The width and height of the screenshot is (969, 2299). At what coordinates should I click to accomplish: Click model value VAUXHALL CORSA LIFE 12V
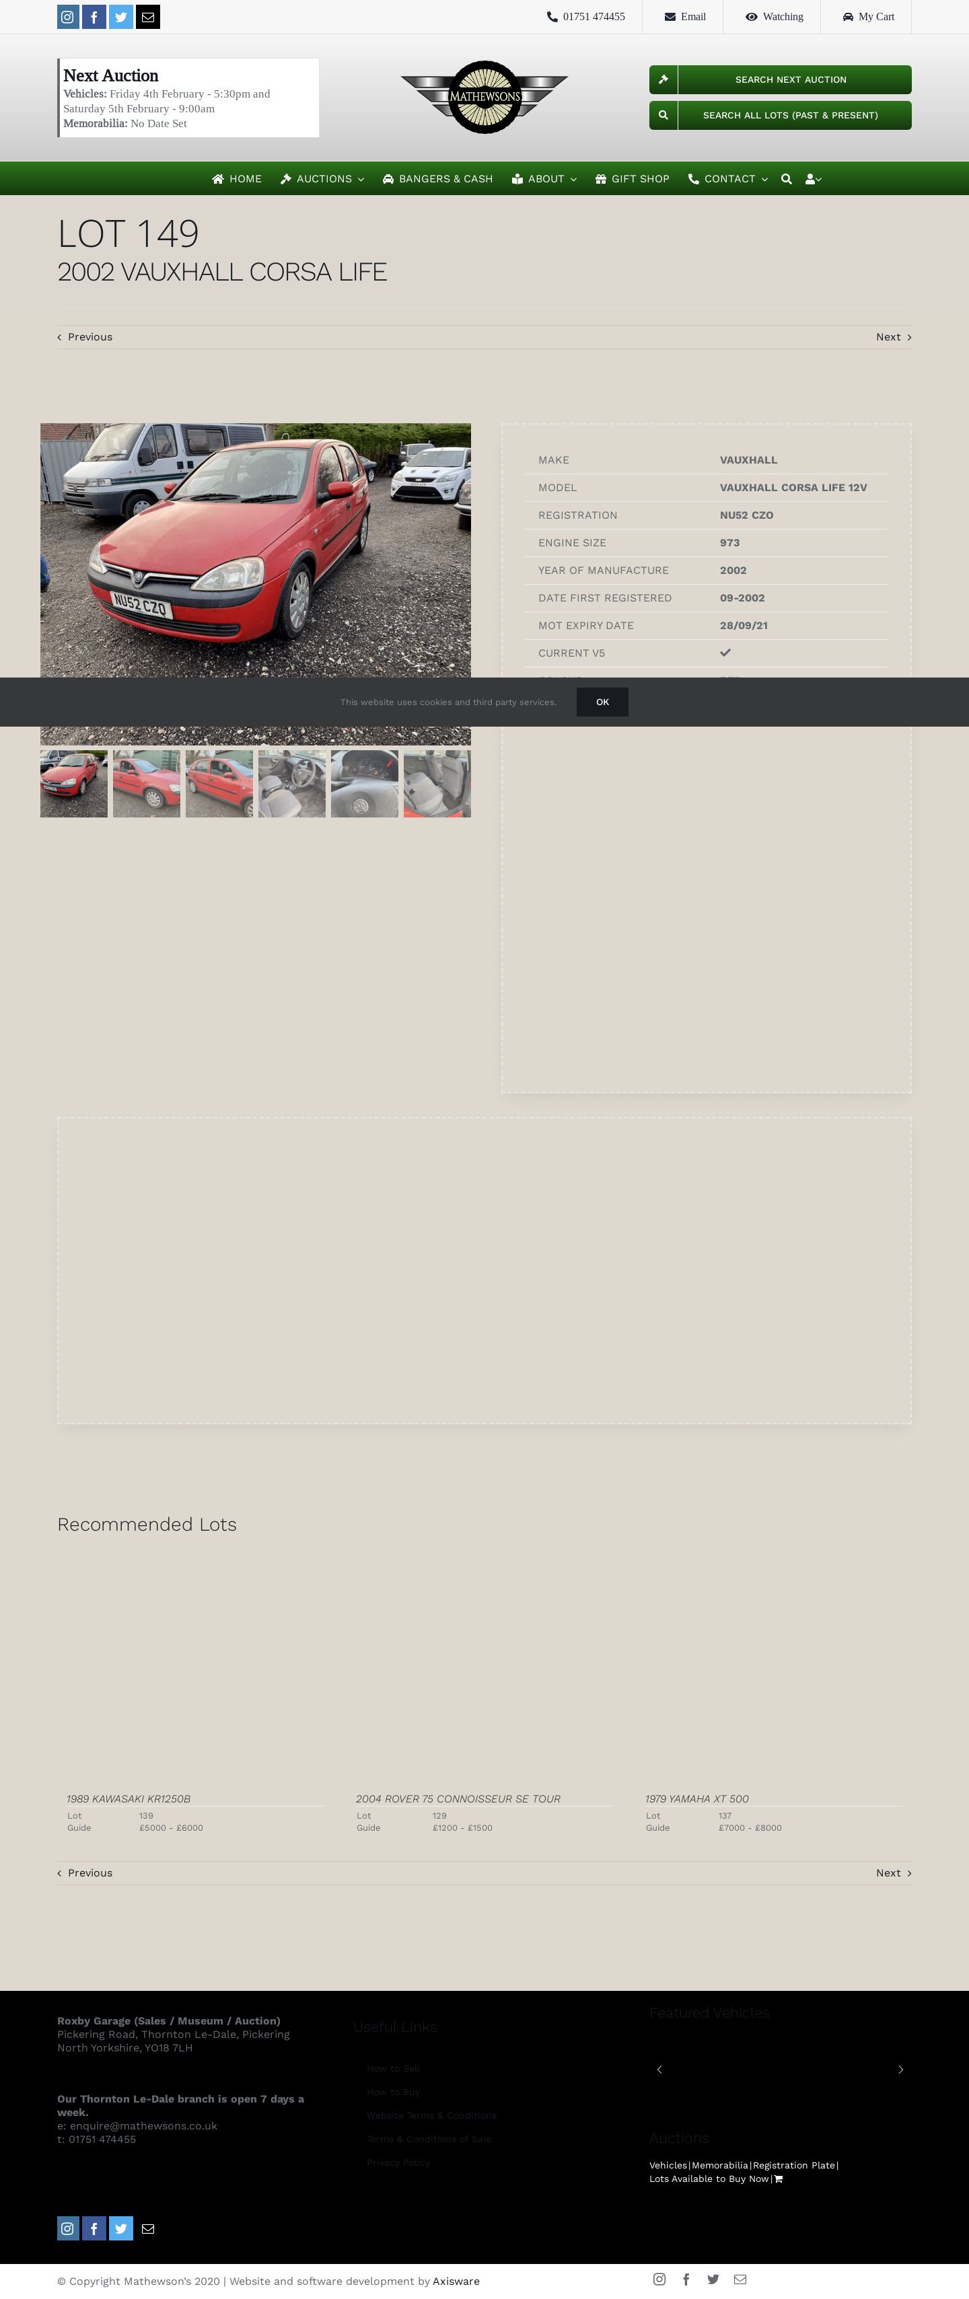pos(793,487)
